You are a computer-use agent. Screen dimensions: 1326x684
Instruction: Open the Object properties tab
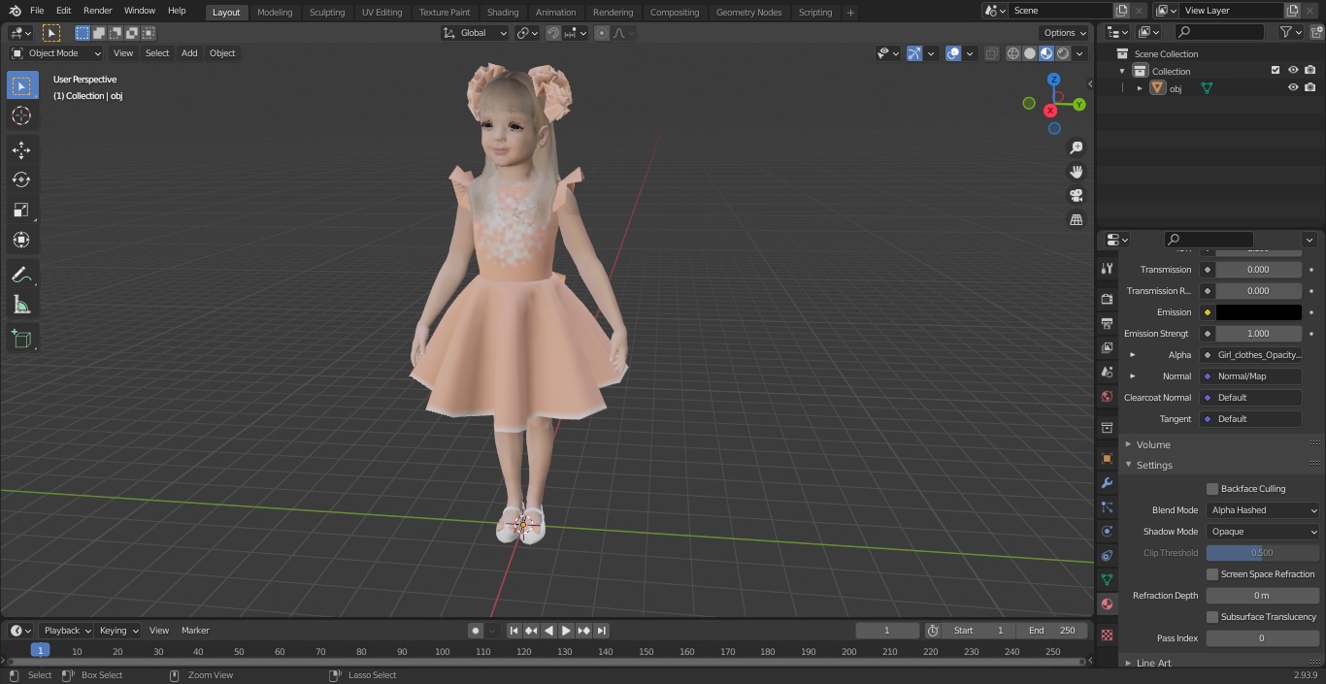(x=1107, y=458)
